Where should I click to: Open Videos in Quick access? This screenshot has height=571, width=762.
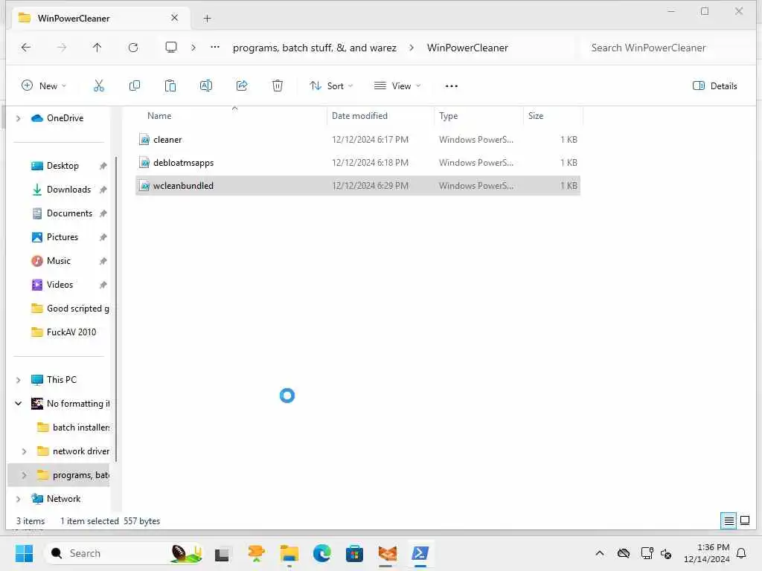click(x=60, y=285)
